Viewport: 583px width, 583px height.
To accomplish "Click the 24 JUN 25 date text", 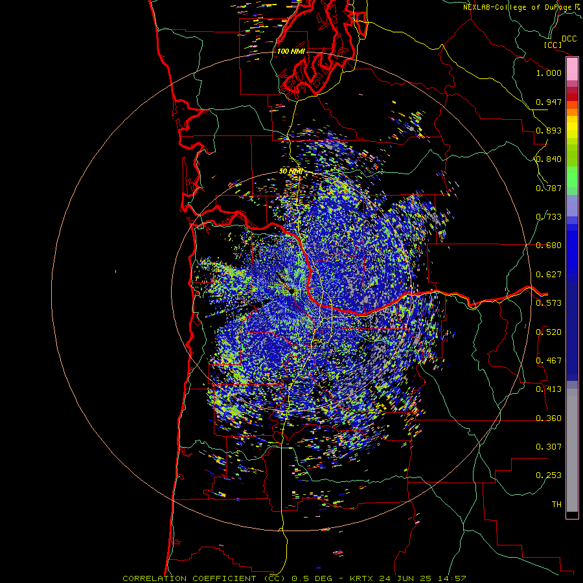I will [406, 578].
